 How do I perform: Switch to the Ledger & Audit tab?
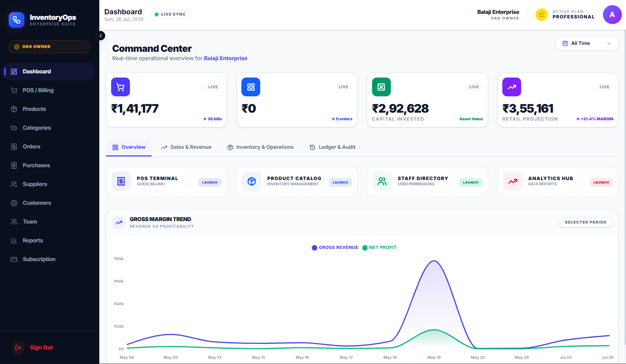click(332, 147)
